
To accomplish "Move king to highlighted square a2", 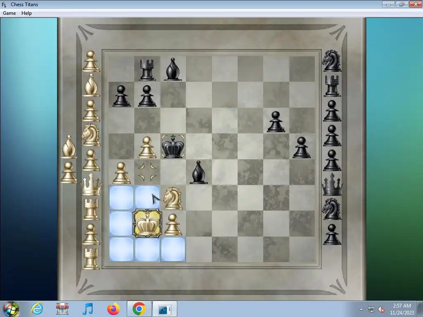I will (x=121, y=224).
